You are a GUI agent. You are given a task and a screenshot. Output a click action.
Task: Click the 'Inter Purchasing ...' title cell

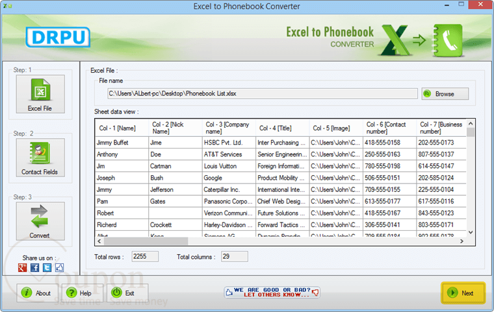click(x=282, y=143)
